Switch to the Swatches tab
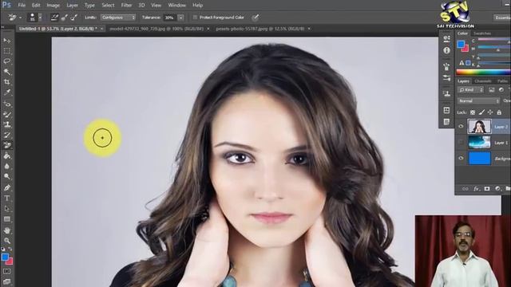This screenshot has width=511, height=287. [482, 33]
